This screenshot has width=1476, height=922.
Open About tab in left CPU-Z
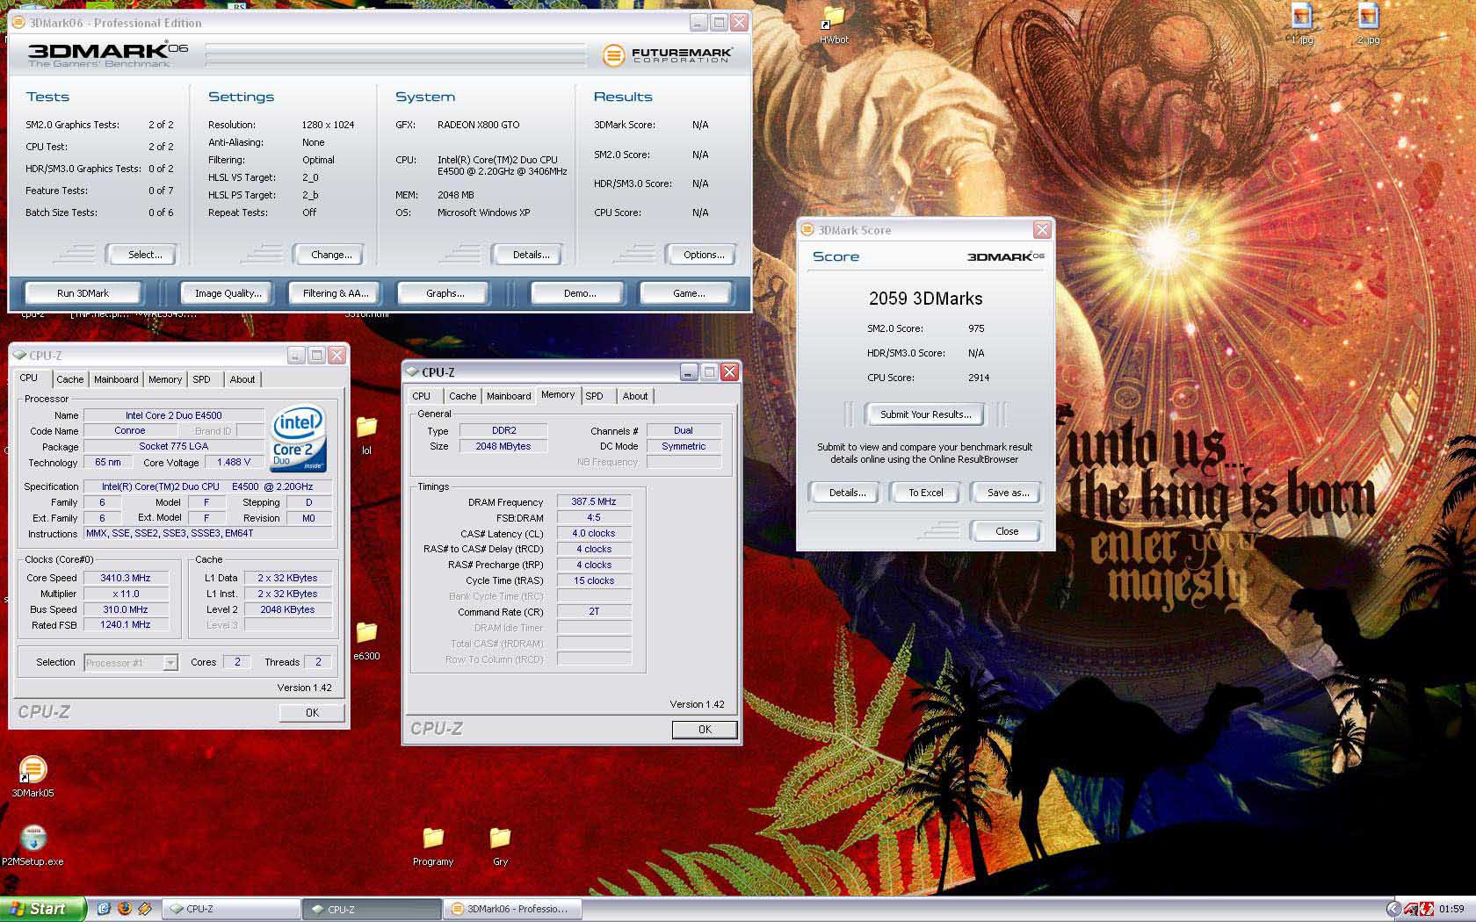click(242, 379)
